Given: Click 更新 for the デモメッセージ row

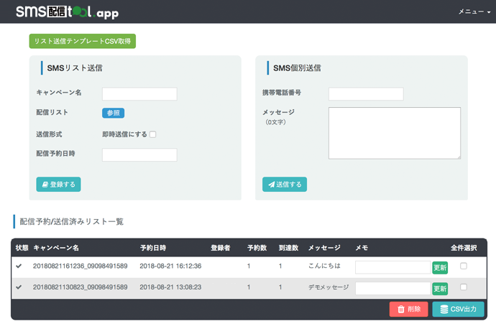Looking at the screenshot, I should point(440,289).
